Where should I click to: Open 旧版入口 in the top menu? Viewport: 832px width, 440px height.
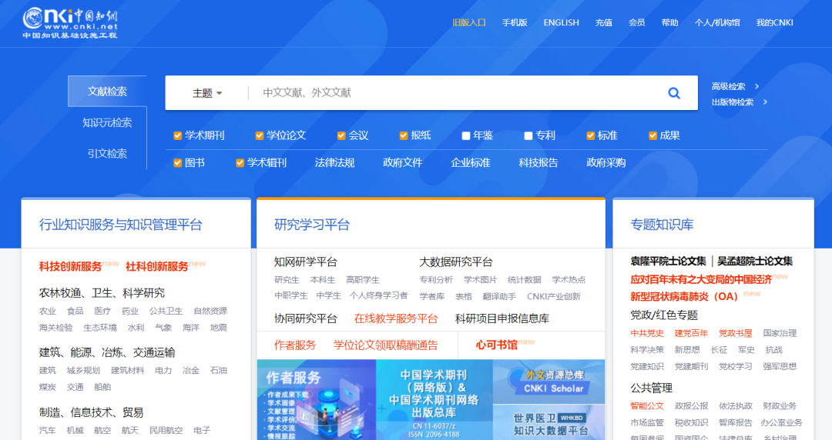coord(469,22)
